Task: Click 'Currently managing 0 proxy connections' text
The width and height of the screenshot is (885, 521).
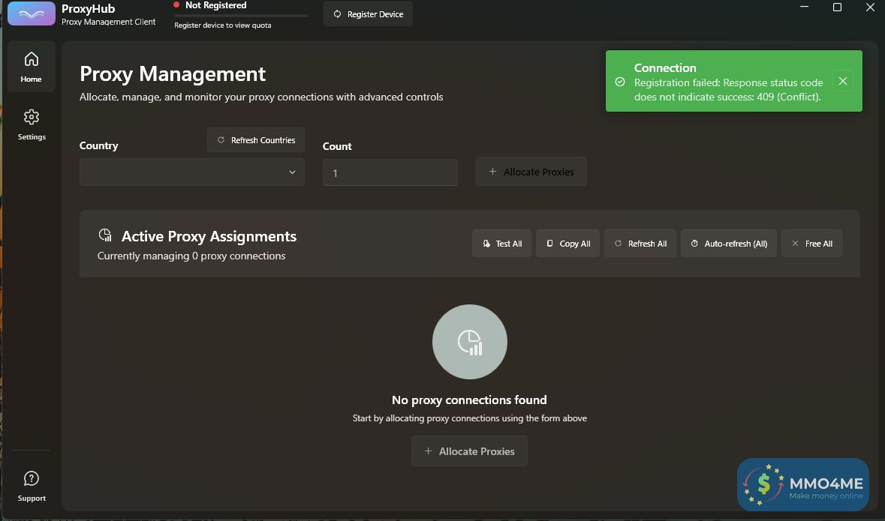Action: (191, 256)
